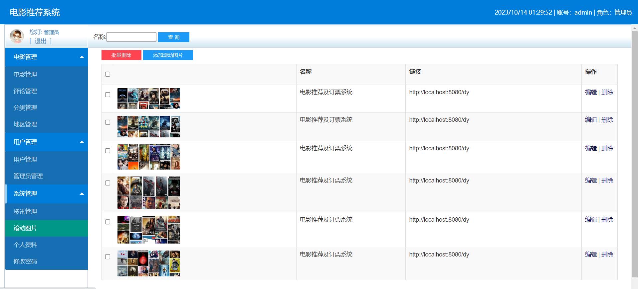The image size is (638, 289).
Task: Log out via the 退出 link
Action: tap(41, 41)
